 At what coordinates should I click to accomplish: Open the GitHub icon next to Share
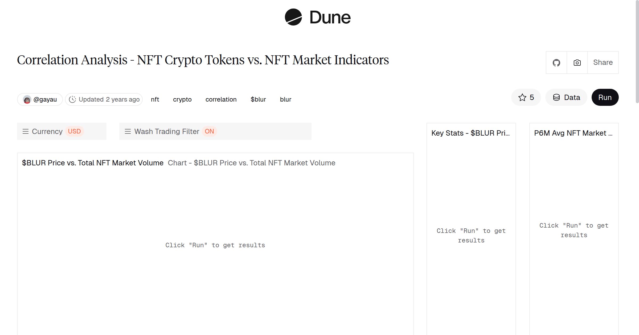(x=556, y=62)
